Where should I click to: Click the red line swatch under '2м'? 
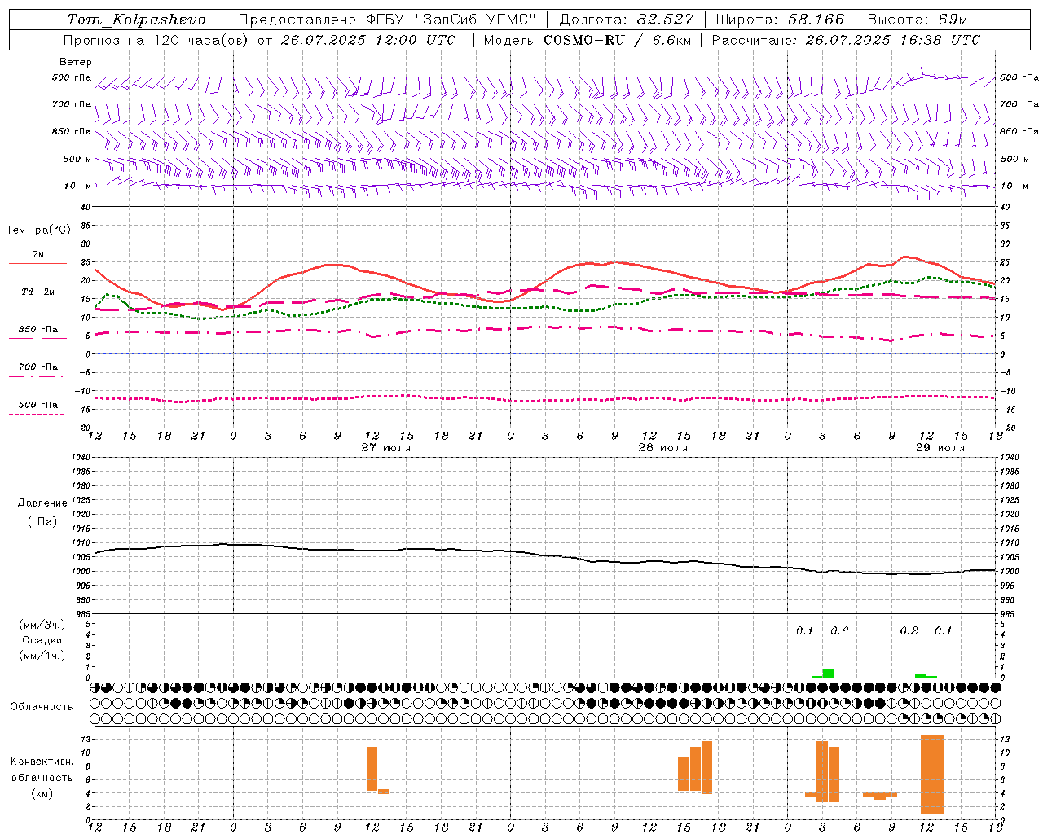pos(38,264)
